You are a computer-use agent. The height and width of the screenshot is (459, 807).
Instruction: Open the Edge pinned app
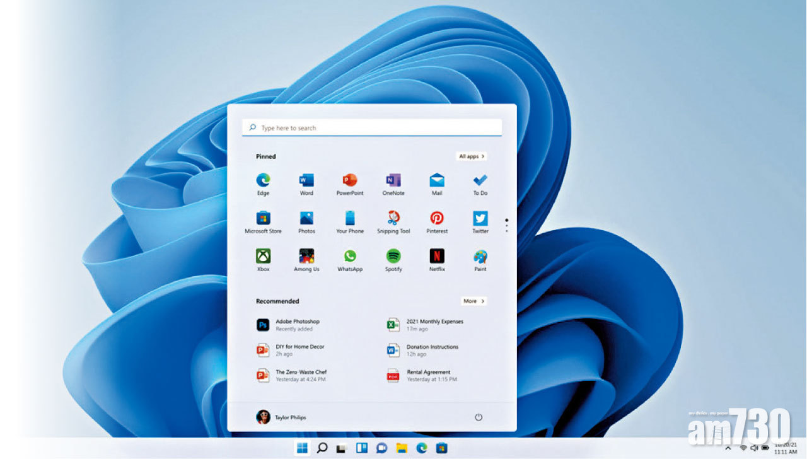click(x=263, y=181)
